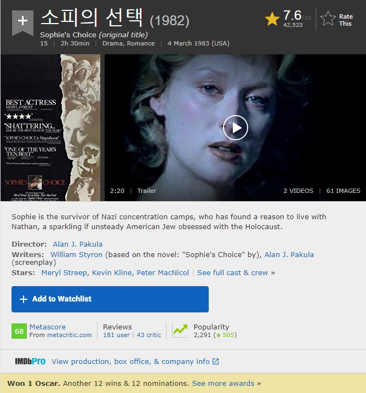Open director Alan J. Pakula's page

coord(78,244)
